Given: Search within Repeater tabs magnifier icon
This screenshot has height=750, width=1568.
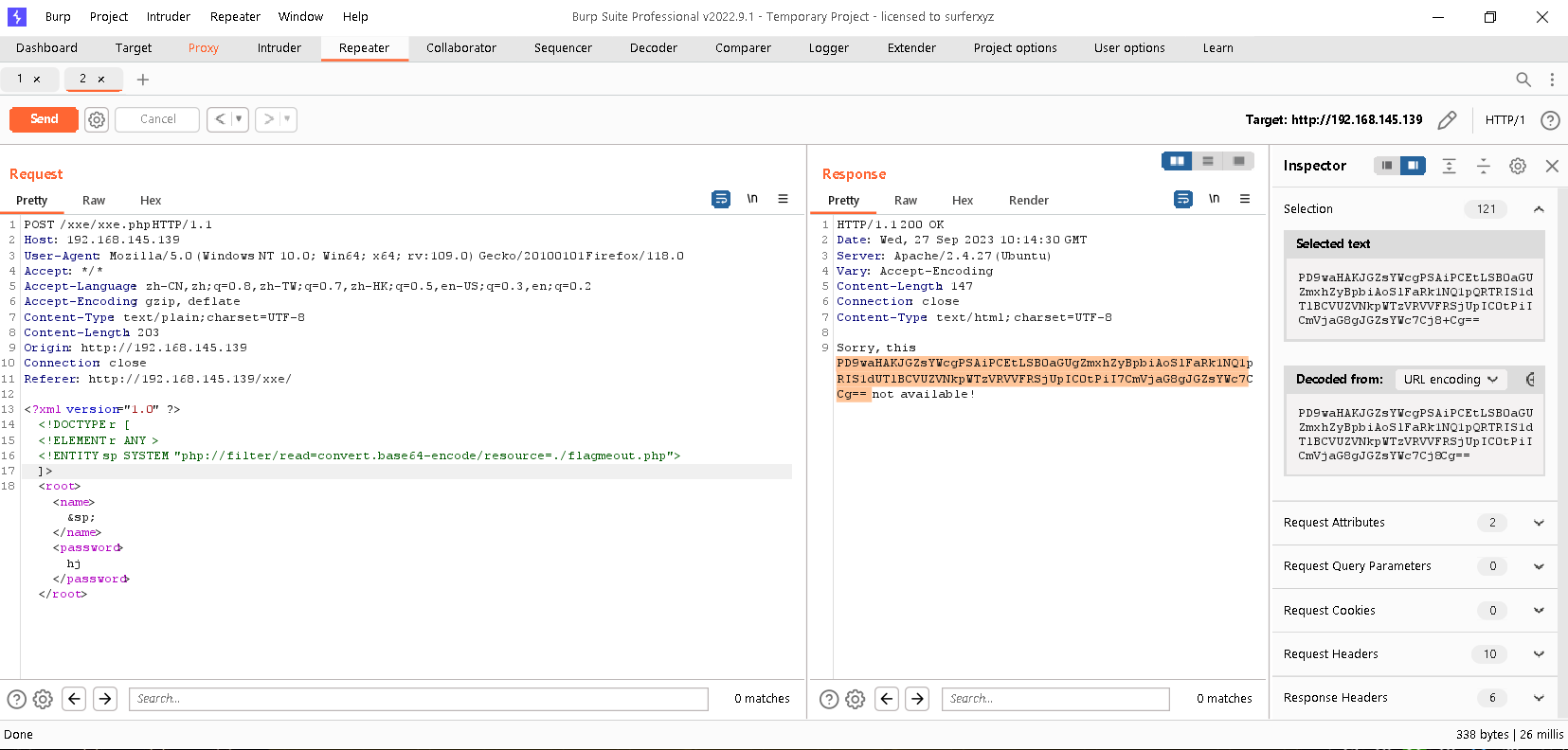Looking at the screenshot, I should (x=1523, y=80).
